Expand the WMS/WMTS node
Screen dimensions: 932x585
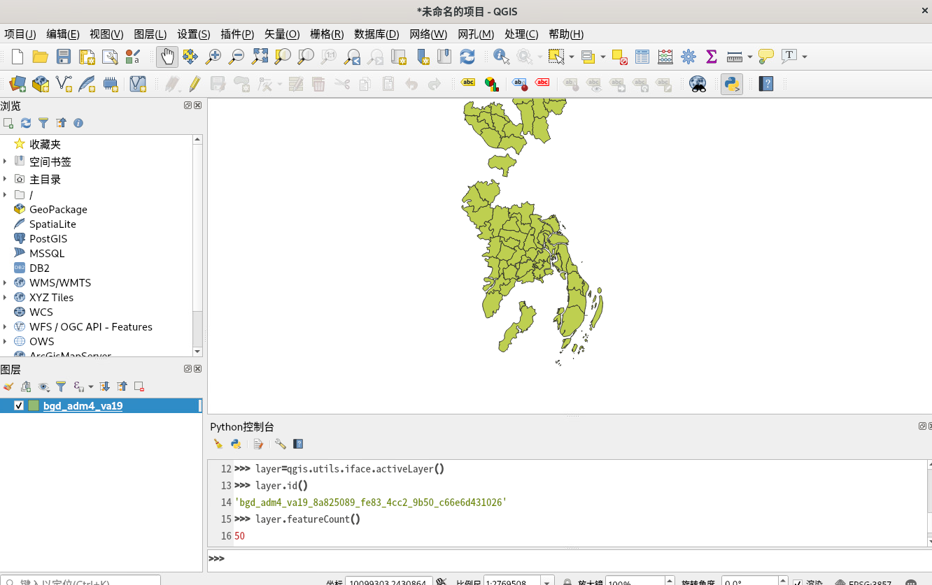(x=5, y=283)
